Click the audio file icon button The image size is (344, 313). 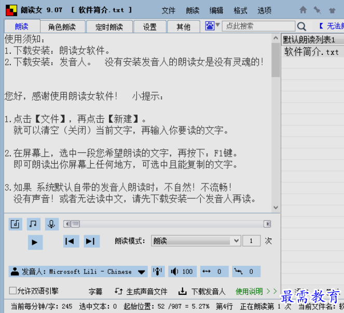(15, 224)
